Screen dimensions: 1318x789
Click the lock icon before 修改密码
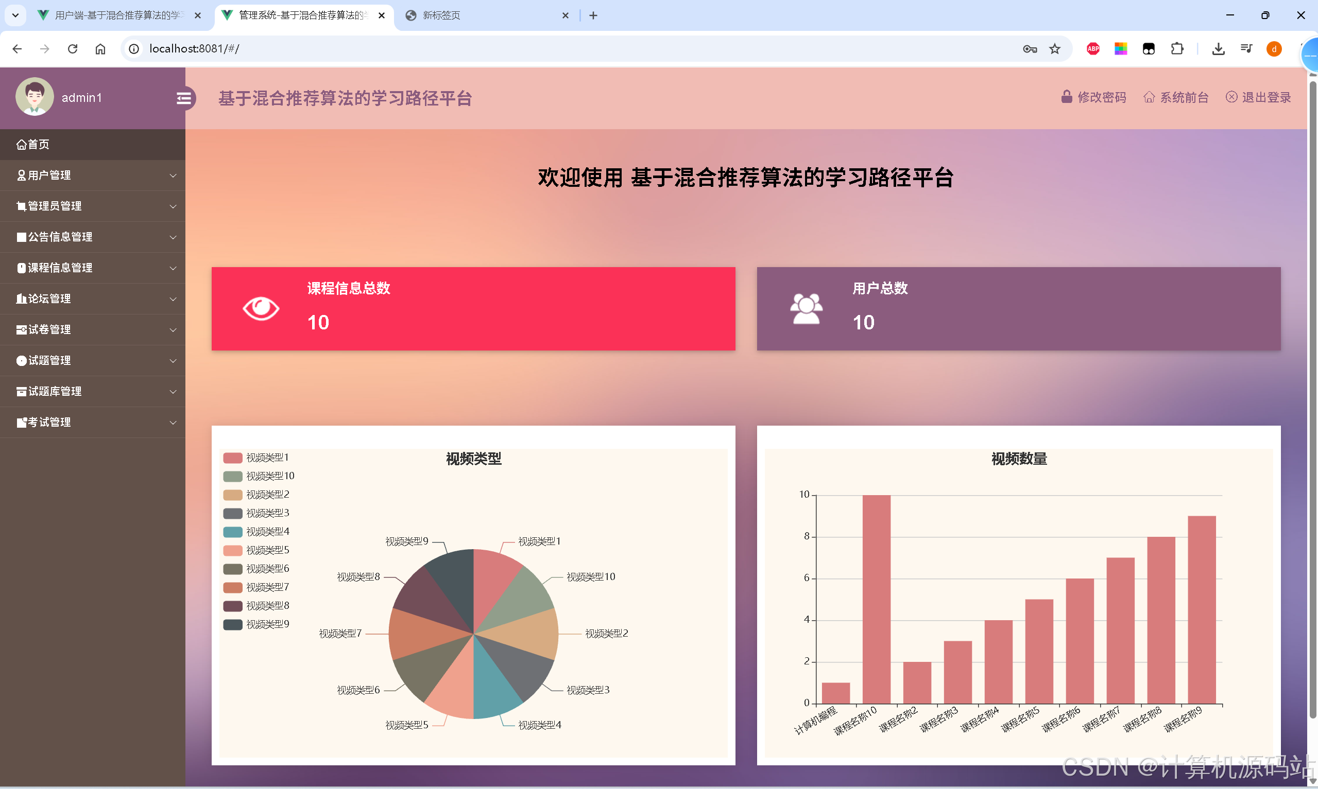pyautogui.click(x=1067, y=97)
